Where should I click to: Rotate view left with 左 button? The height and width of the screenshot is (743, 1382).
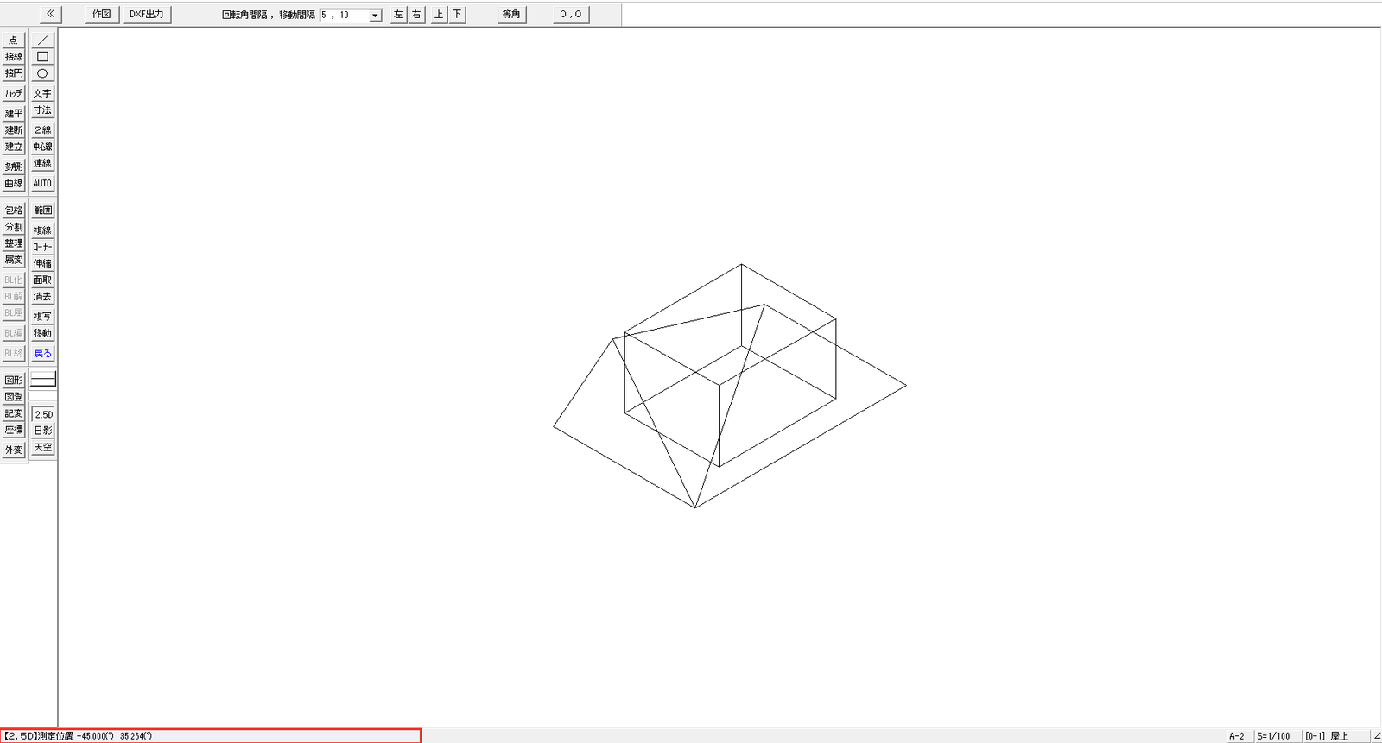[x=398, y=15]
